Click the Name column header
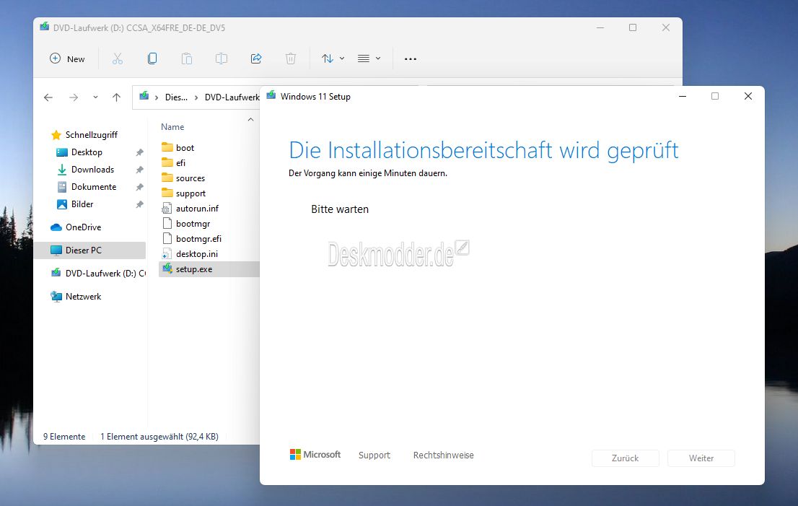Viewport: 798px width, 506px height. pyautogui.click(x=172, y=127)
